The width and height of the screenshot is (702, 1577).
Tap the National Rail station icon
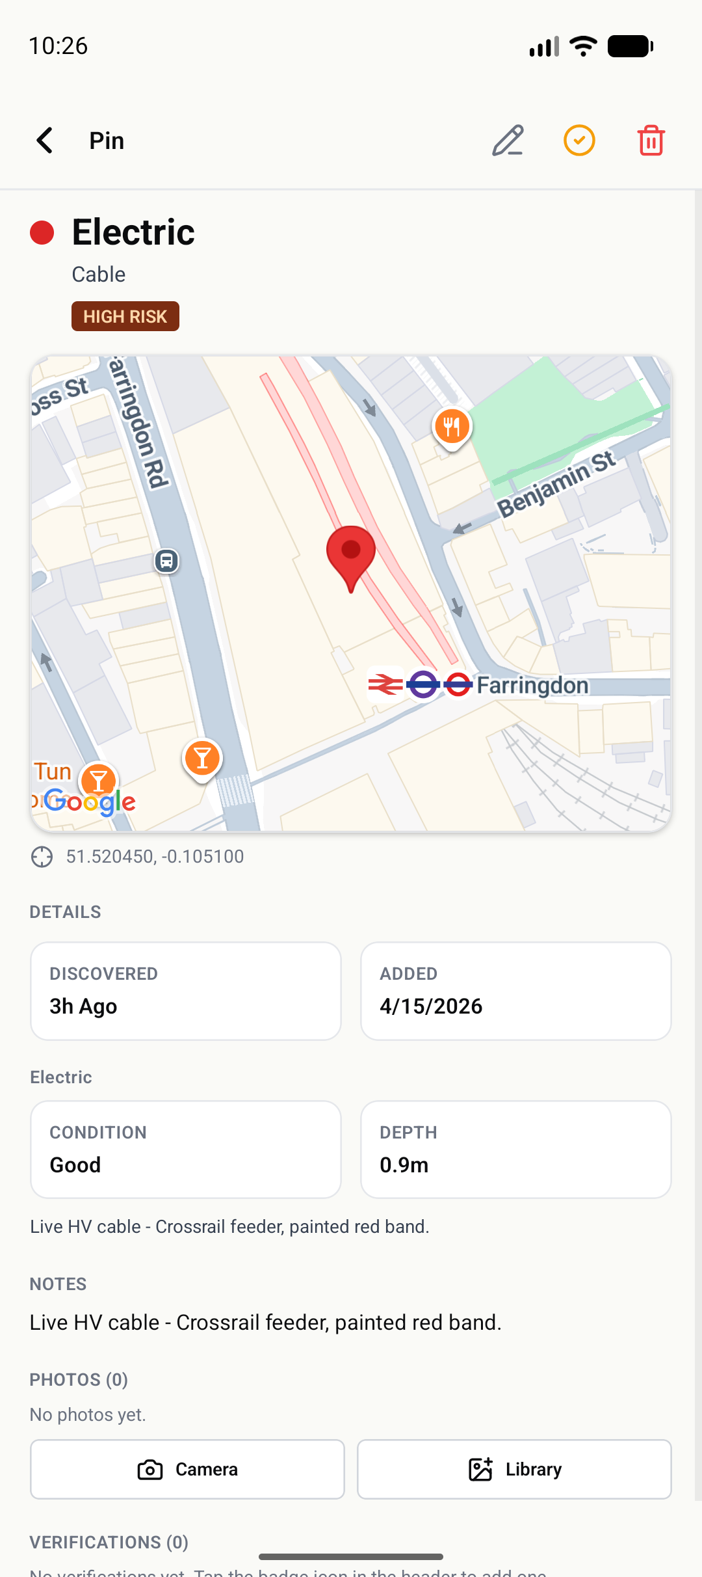pyautogui.click(x=385, y=684)
